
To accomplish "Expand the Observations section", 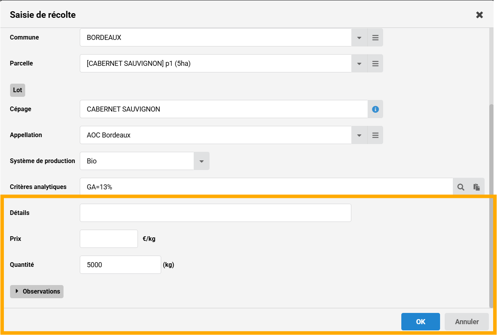I will [x=37, y=291].
